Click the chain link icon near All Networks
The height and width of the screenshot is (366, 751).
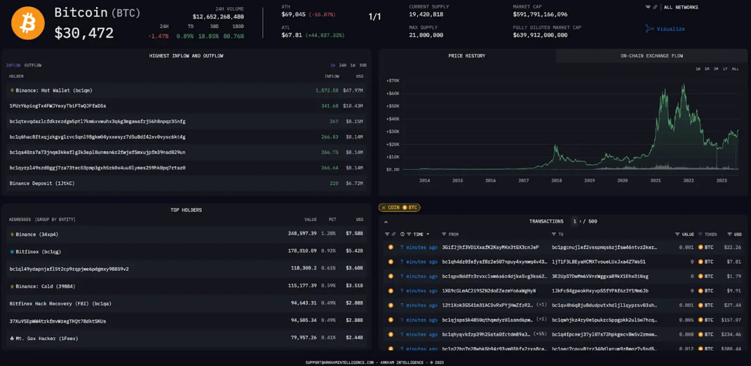point(655,7)
